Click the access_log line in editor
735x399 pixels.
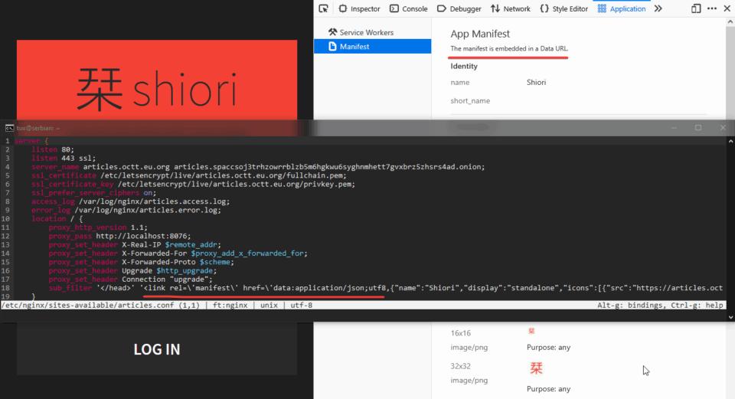pyautogui.click(x=130, y=201)
